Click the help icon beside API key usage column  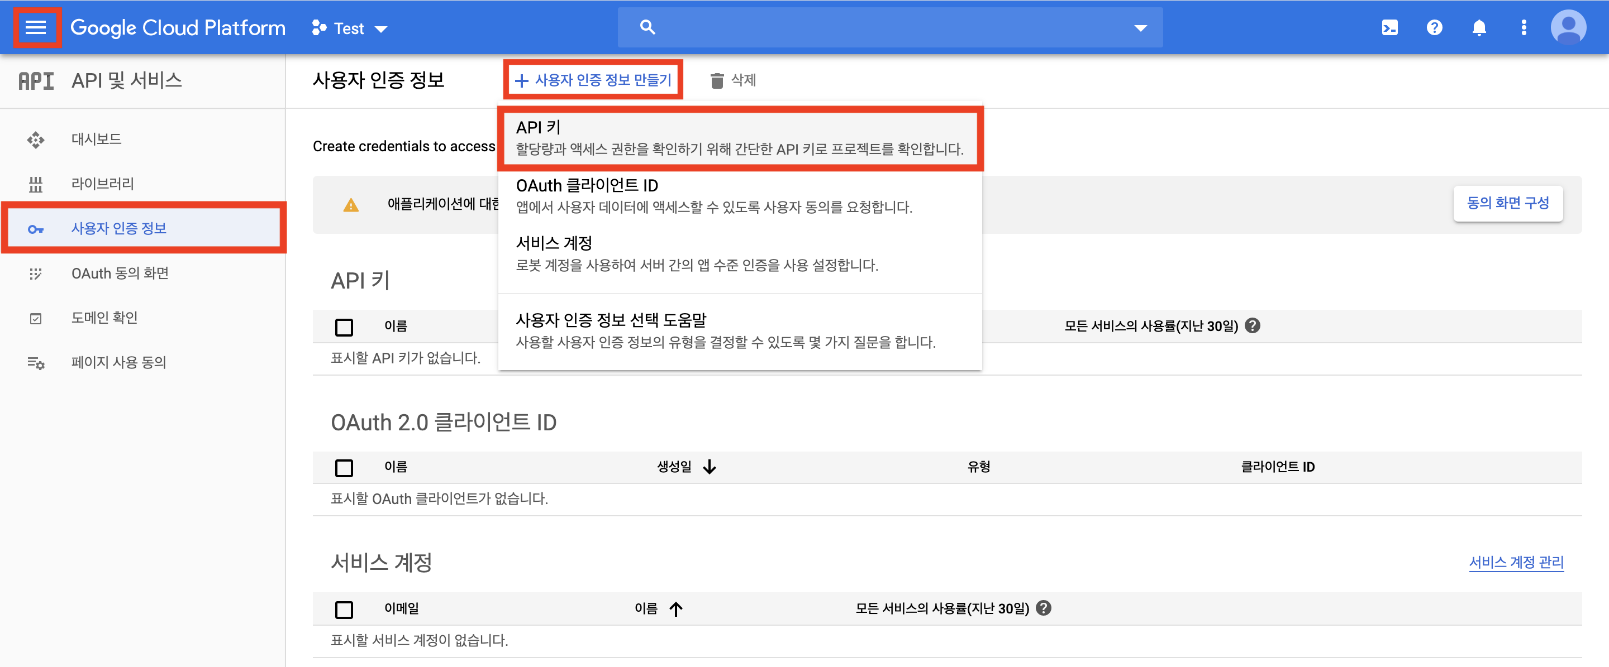tap(1251, 326)
